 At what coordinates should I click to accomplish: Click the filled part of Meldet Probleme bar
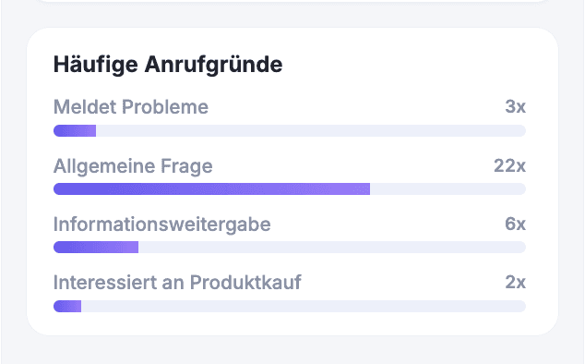pos(75,131)
